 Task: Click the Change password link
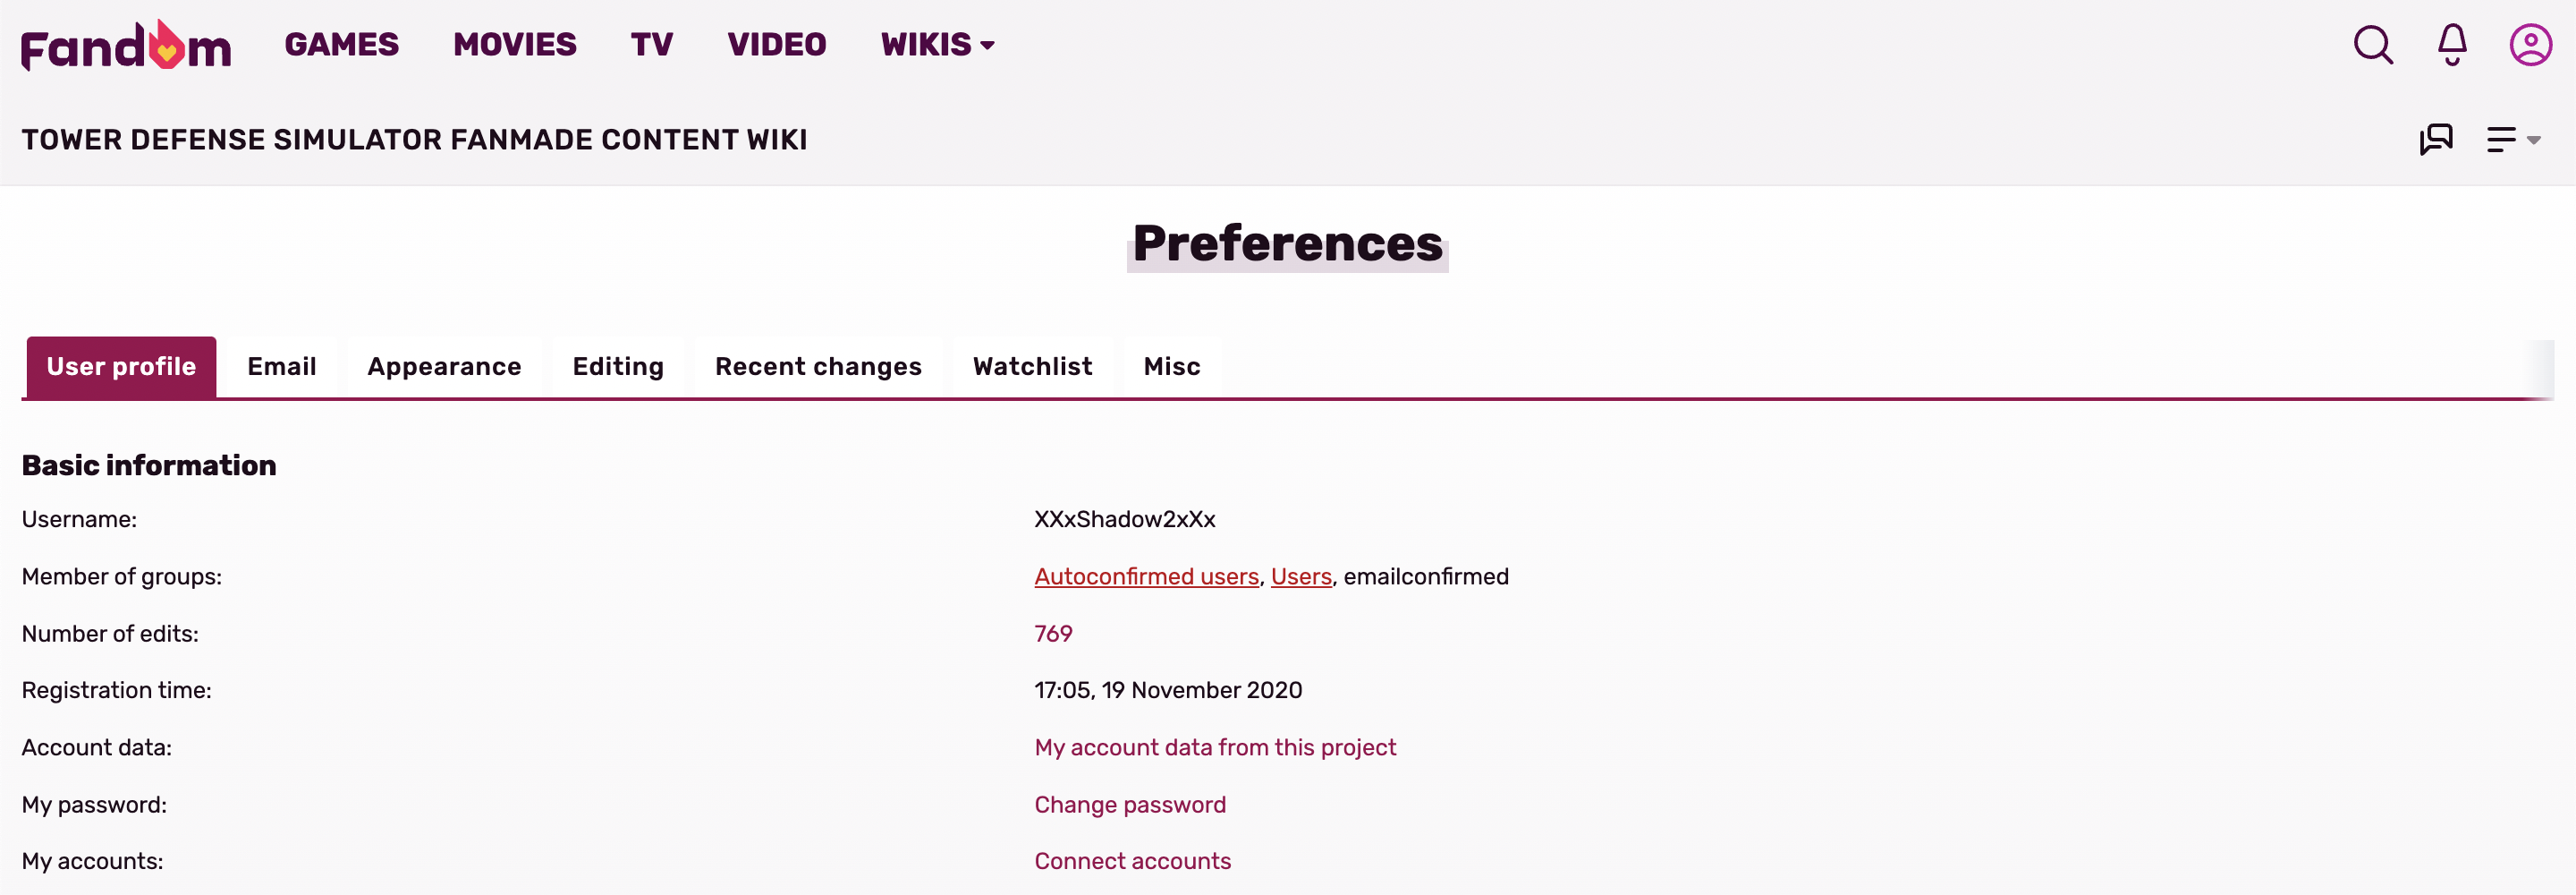(1130, 805)
